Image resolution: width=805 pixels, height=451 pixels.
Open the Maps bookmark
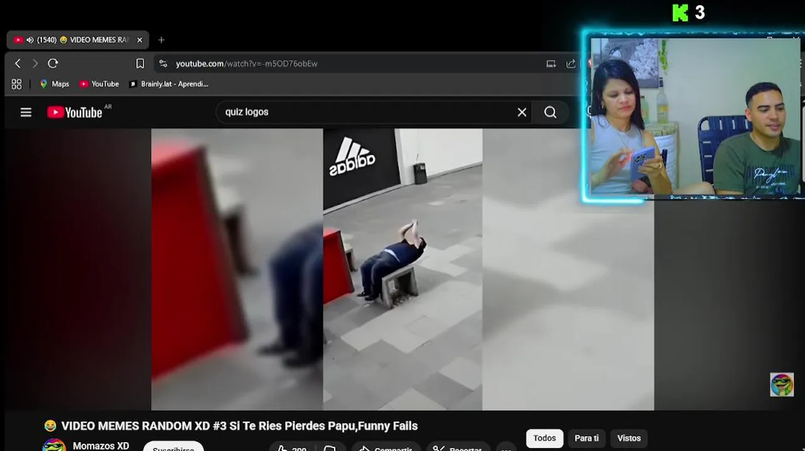pyautogui.click(x=55, y=84)
